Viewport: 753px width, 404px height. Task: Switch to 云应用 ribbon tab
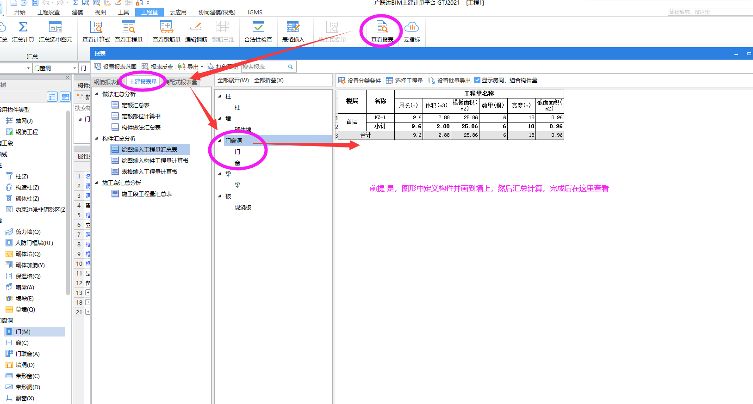178,12
